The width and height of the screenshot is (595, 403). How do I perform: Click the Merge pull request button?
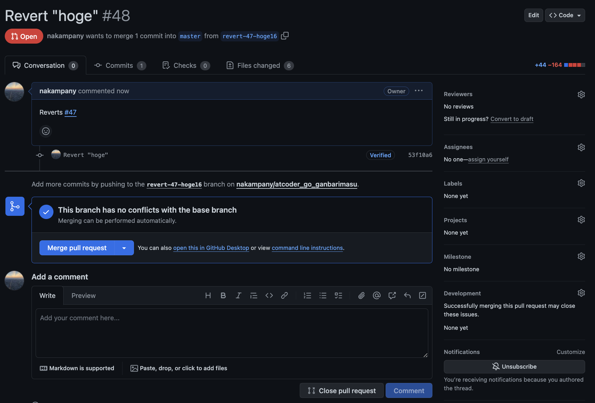coord(77,248)
